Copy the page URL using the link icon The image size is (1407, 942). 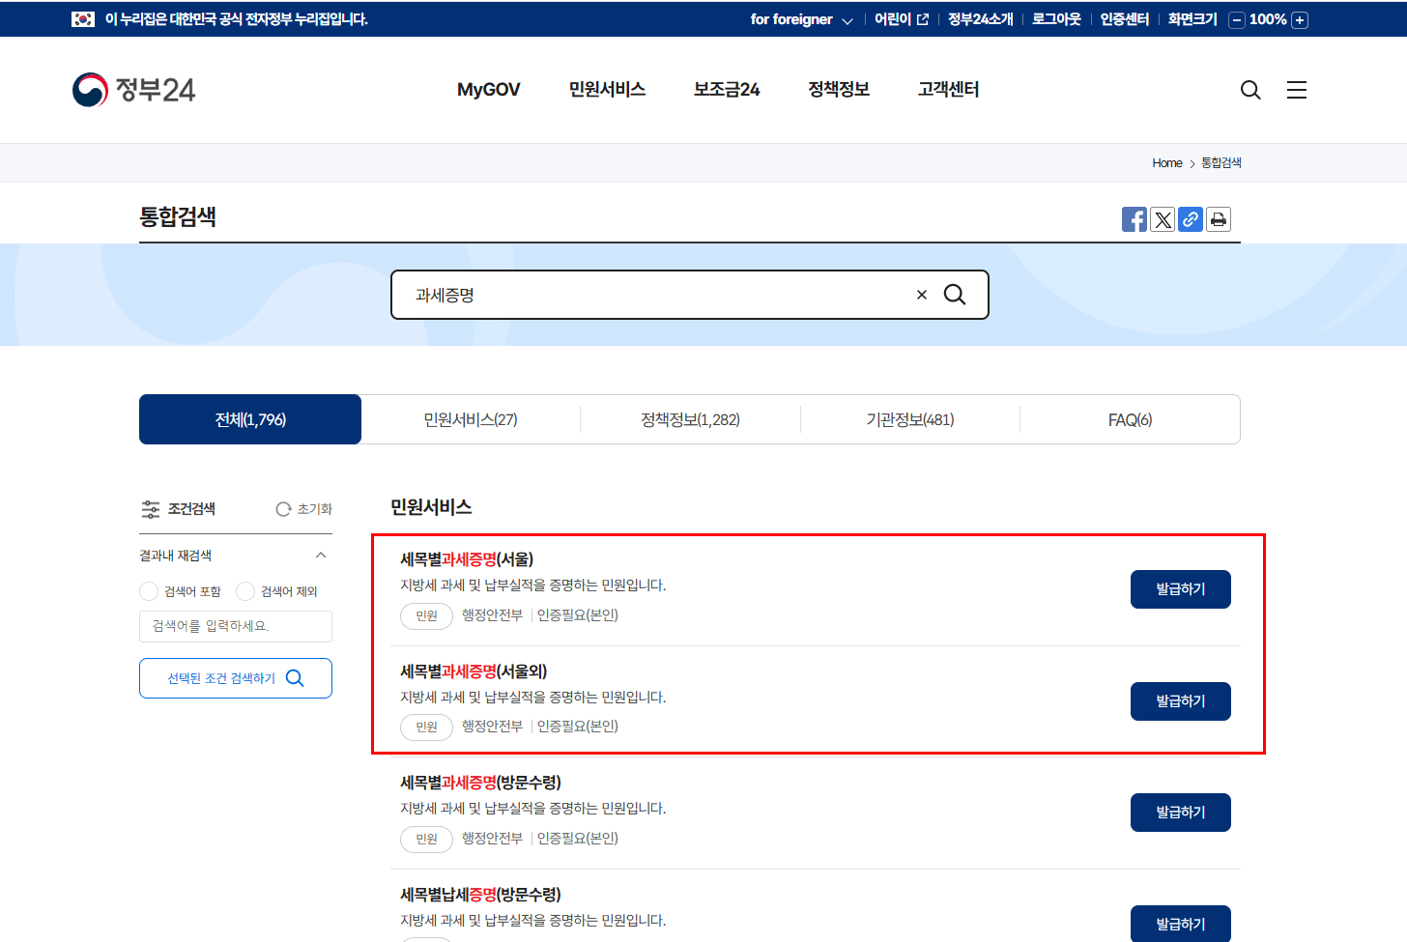click(1190, 219)
